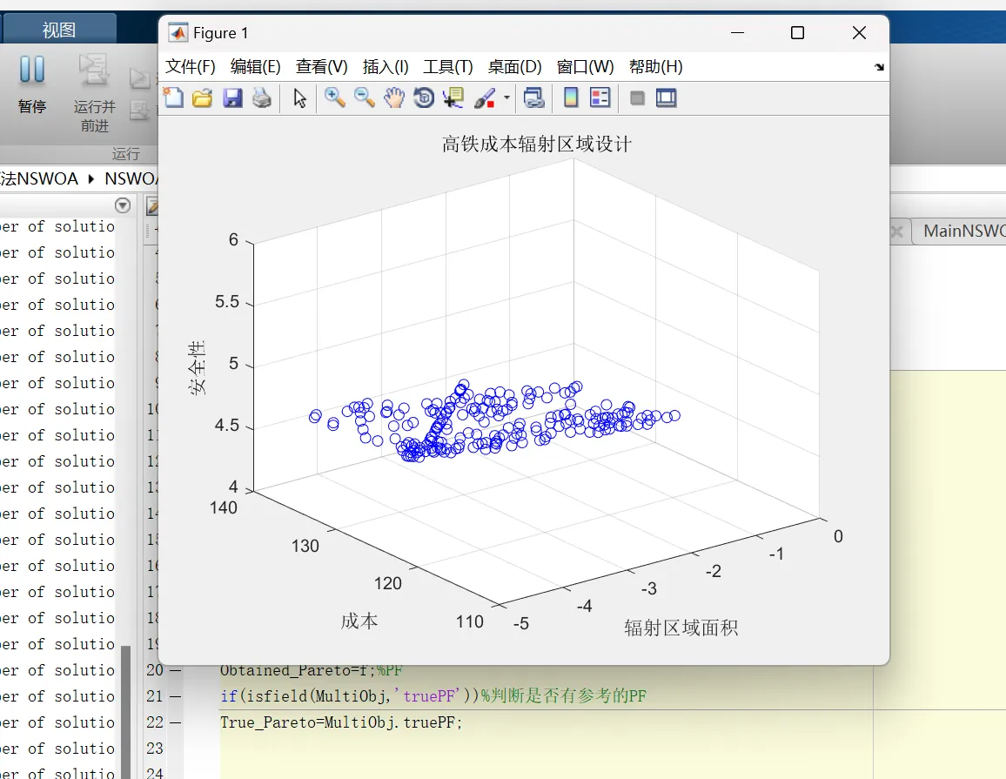Save figure with floppy disk icon
The width and height of the screenshot is (1006, 779).
click(232, 98)
